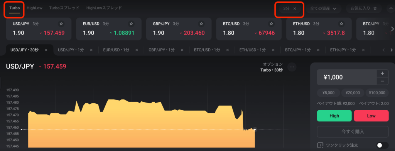The height and width of the screenshot is (151, 395).
Task: Place a Low option order
Action: pos(371,116)
